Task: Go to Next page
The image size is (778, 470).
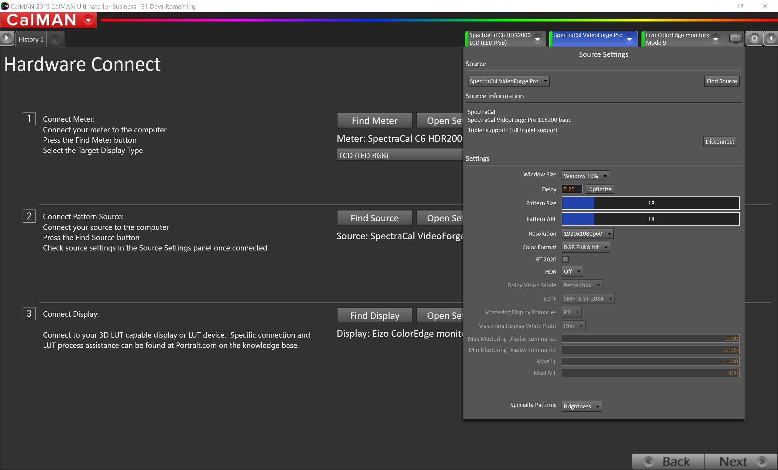Action: tap(741, 461)
